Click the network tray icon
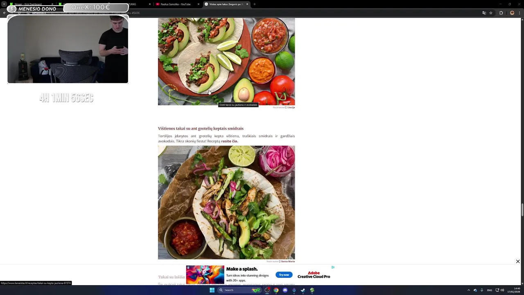The image size is (524, 295). click(x=497, y=290)
